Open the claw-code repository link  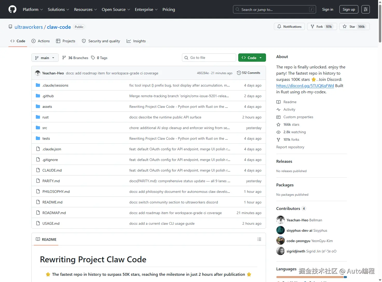point(59,27)
